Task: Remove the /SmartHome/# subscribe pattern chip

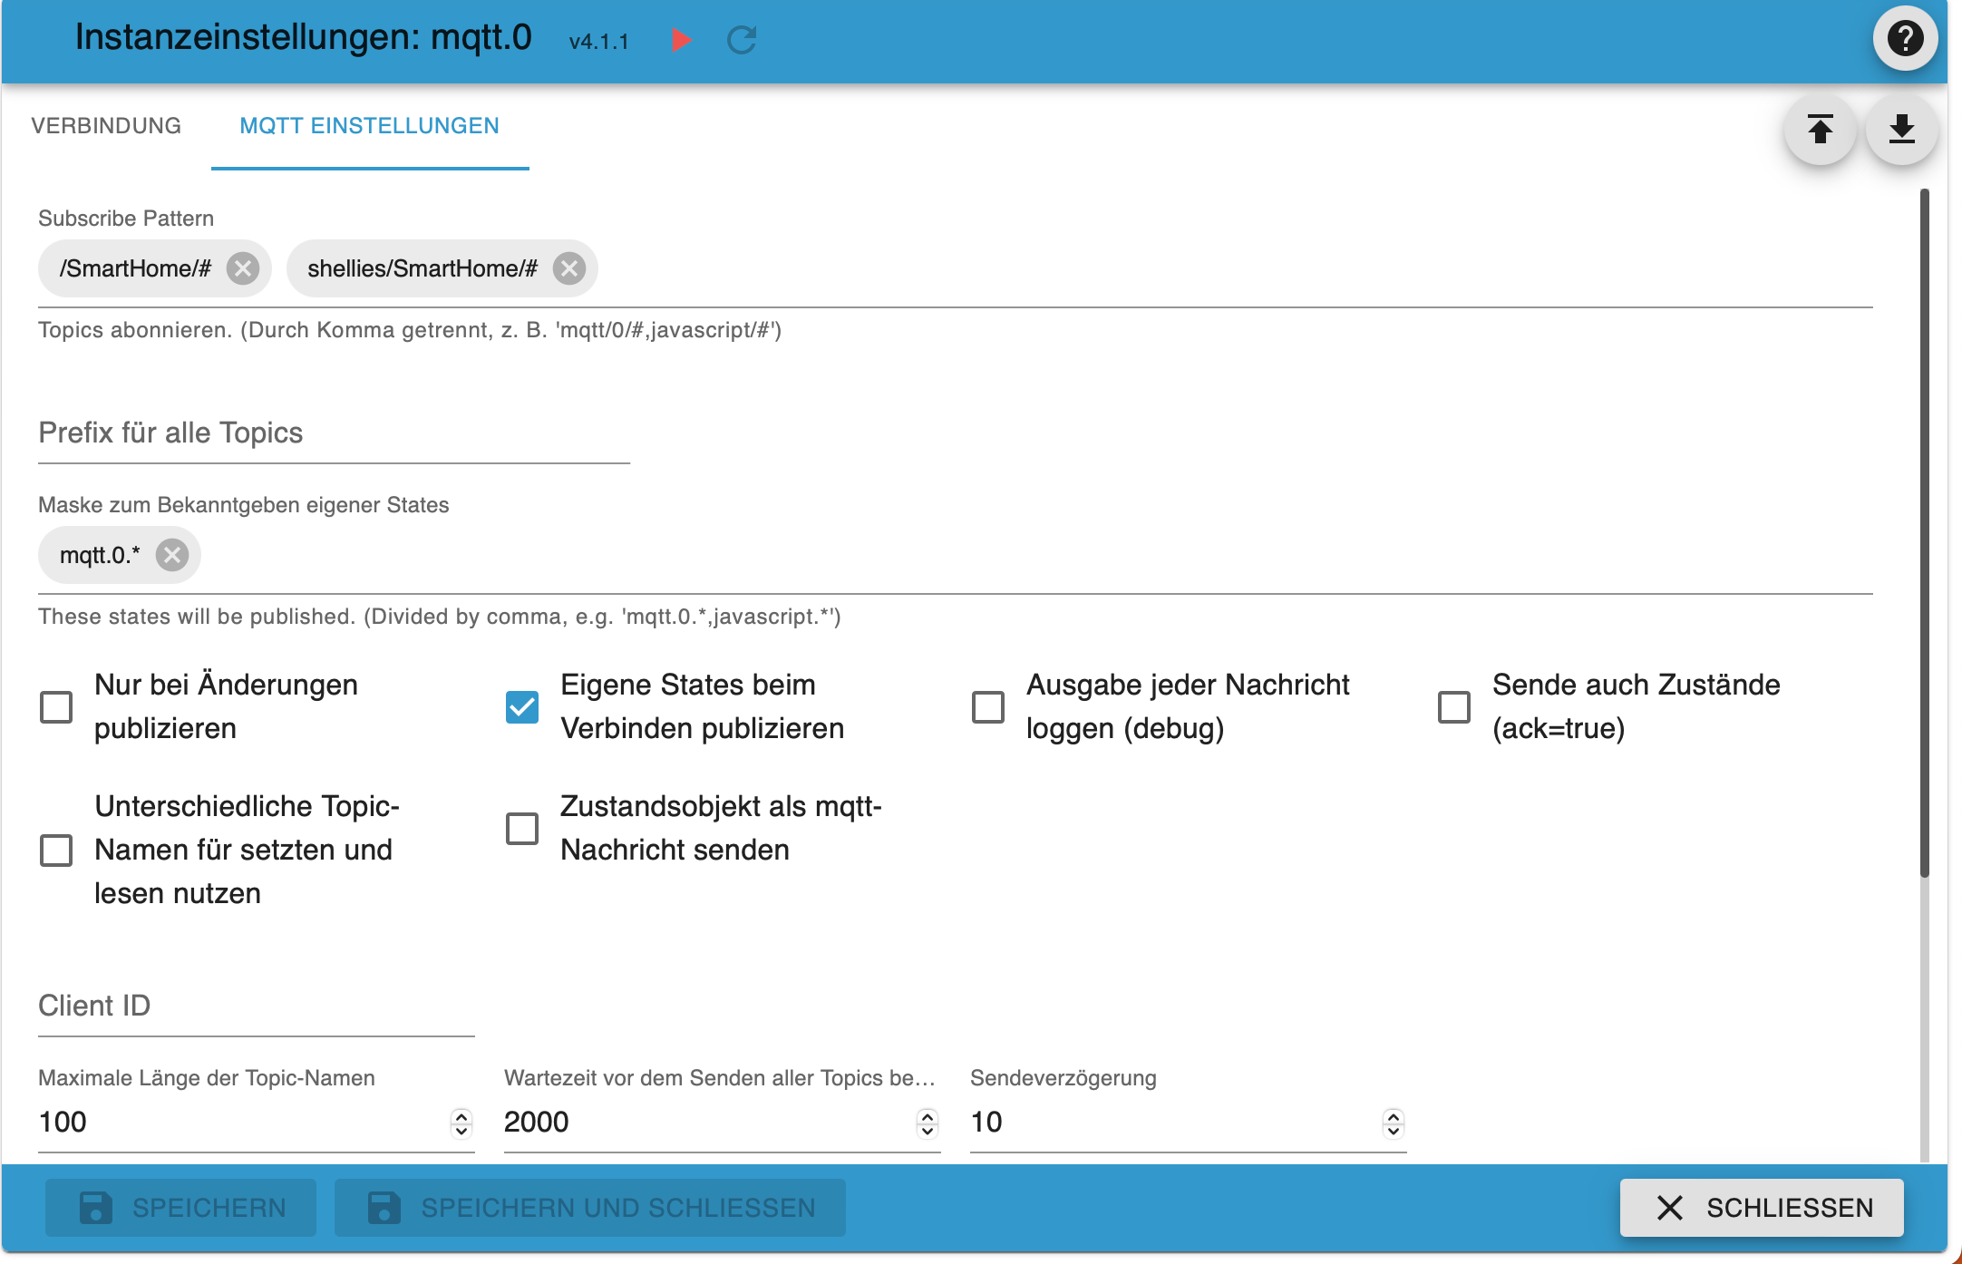Action: [243, 268]
